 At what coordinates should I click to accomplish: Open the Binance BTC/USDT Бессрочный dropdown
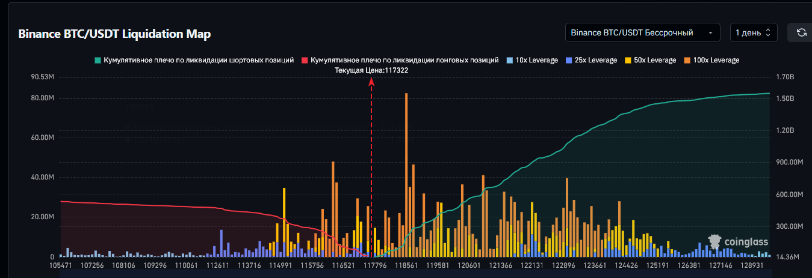coord(642,32)
